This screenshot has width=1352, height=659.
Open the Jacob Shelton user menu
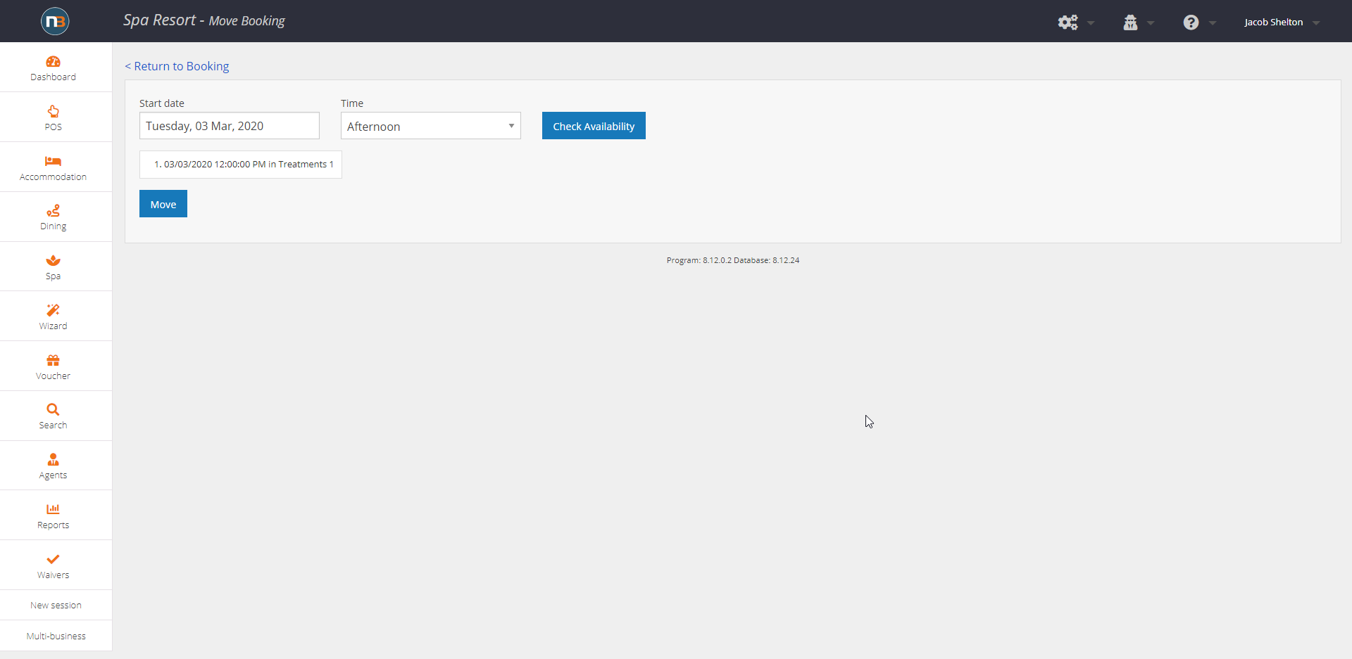pyautogui.click(x=1282, y=23)
